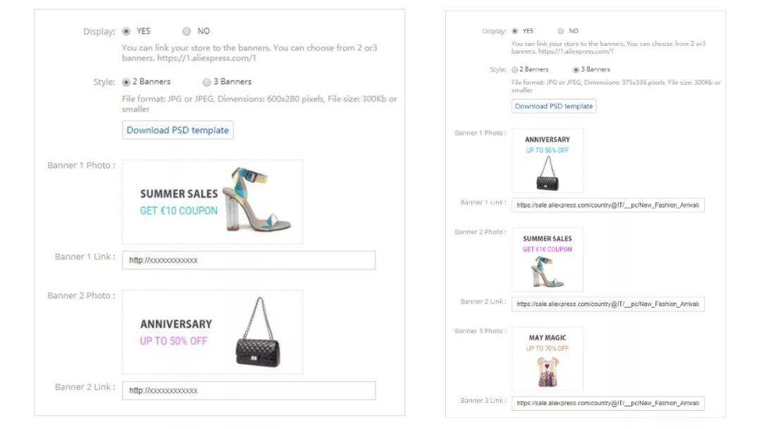Image resolution: width=762 pixels, height=429 pixels.
Task: Select the 3 Banners radio in the right form
Action: [576, 70]
